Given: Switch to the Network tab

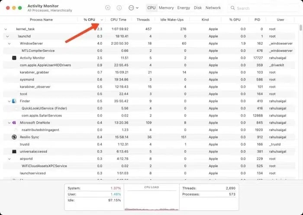Looking at the screenshot, I should click(x=213, y=8).
